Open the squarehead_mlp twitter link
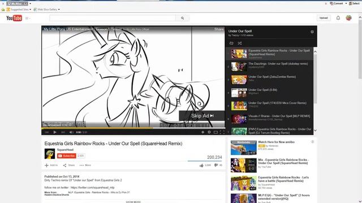 92,188
